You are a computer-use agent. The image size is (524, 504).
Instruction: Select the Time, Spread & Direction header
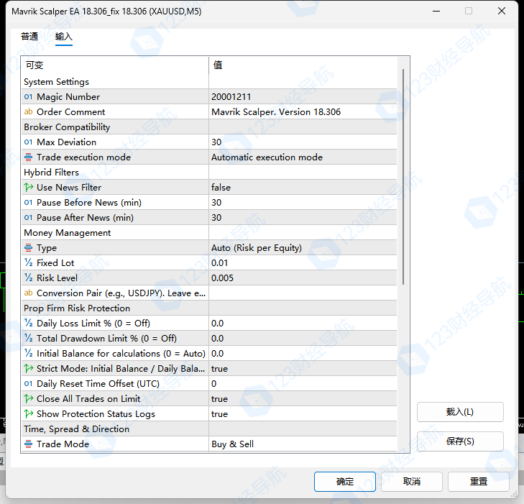(76, 429)
